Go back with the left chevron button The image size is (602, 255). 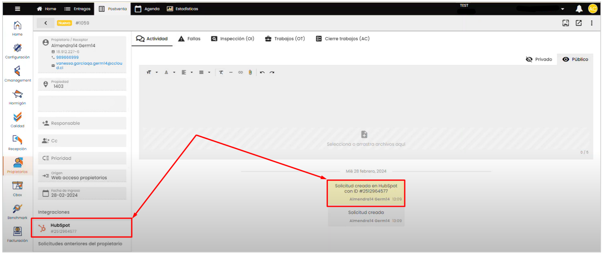[x=46, y=23]
